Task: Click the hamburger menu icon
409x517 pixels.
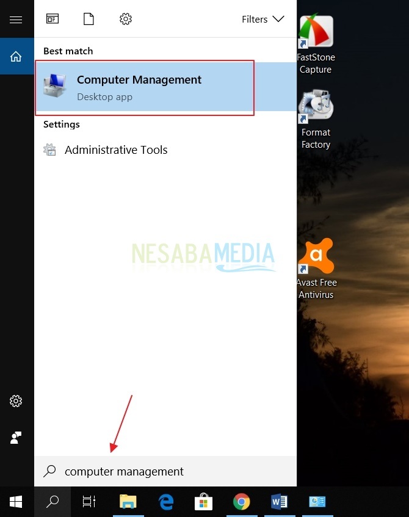Action: click(16, 20)
